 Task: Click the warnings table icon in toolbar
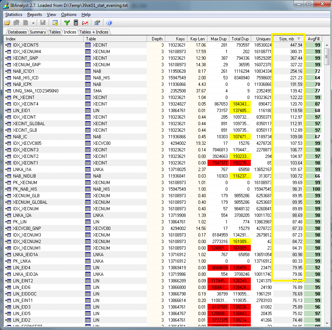click(x=55, y=23)
